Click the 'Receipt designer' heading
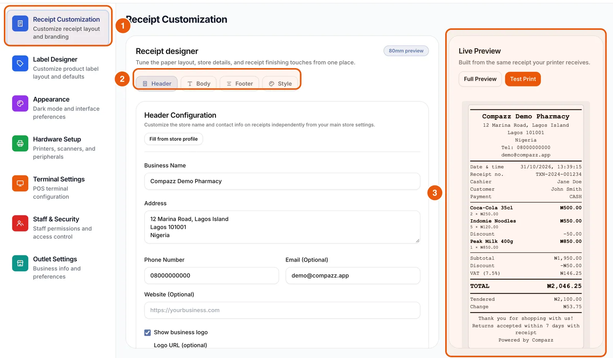Viewport: 613px width, 358px height. pyautogui.click(x=167, y=51)
